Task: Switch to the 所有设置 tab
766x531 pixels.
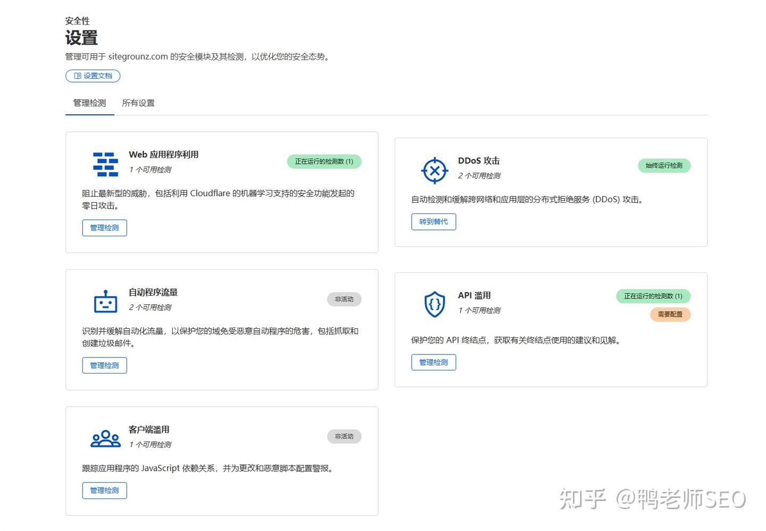Action: pyautogui.click(x=138, y=103)
